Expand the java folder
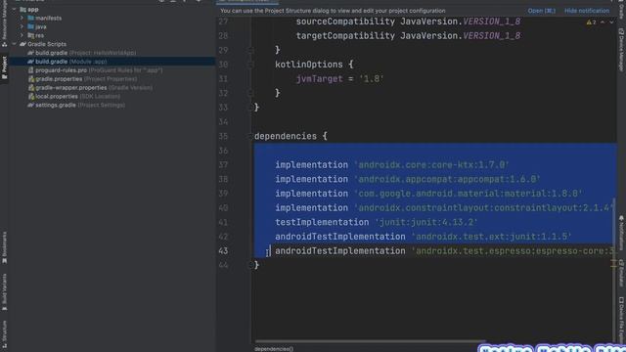The image size is (626, 352). [22, 26]
